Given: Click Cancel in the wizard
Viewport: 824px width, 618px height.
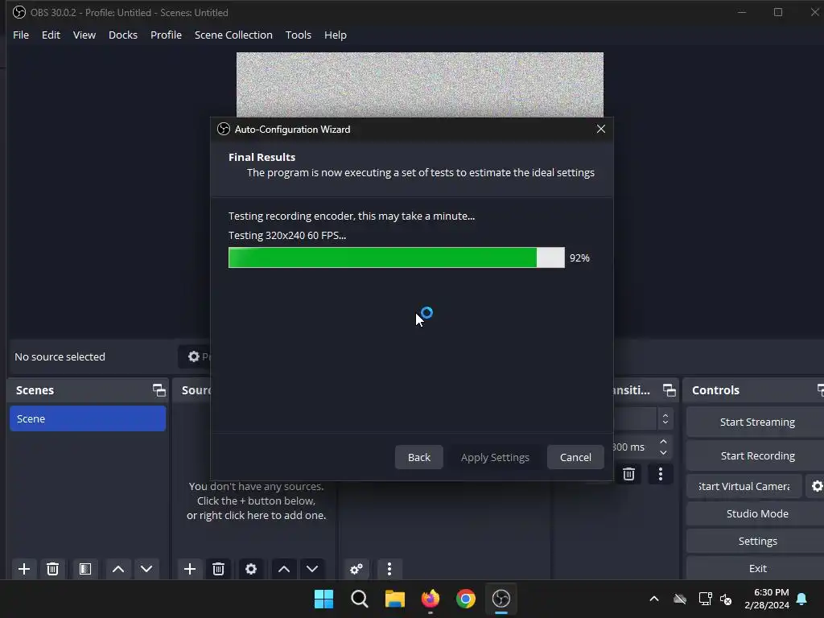Looking at the screenshot, I should click(x=575, y=457).
